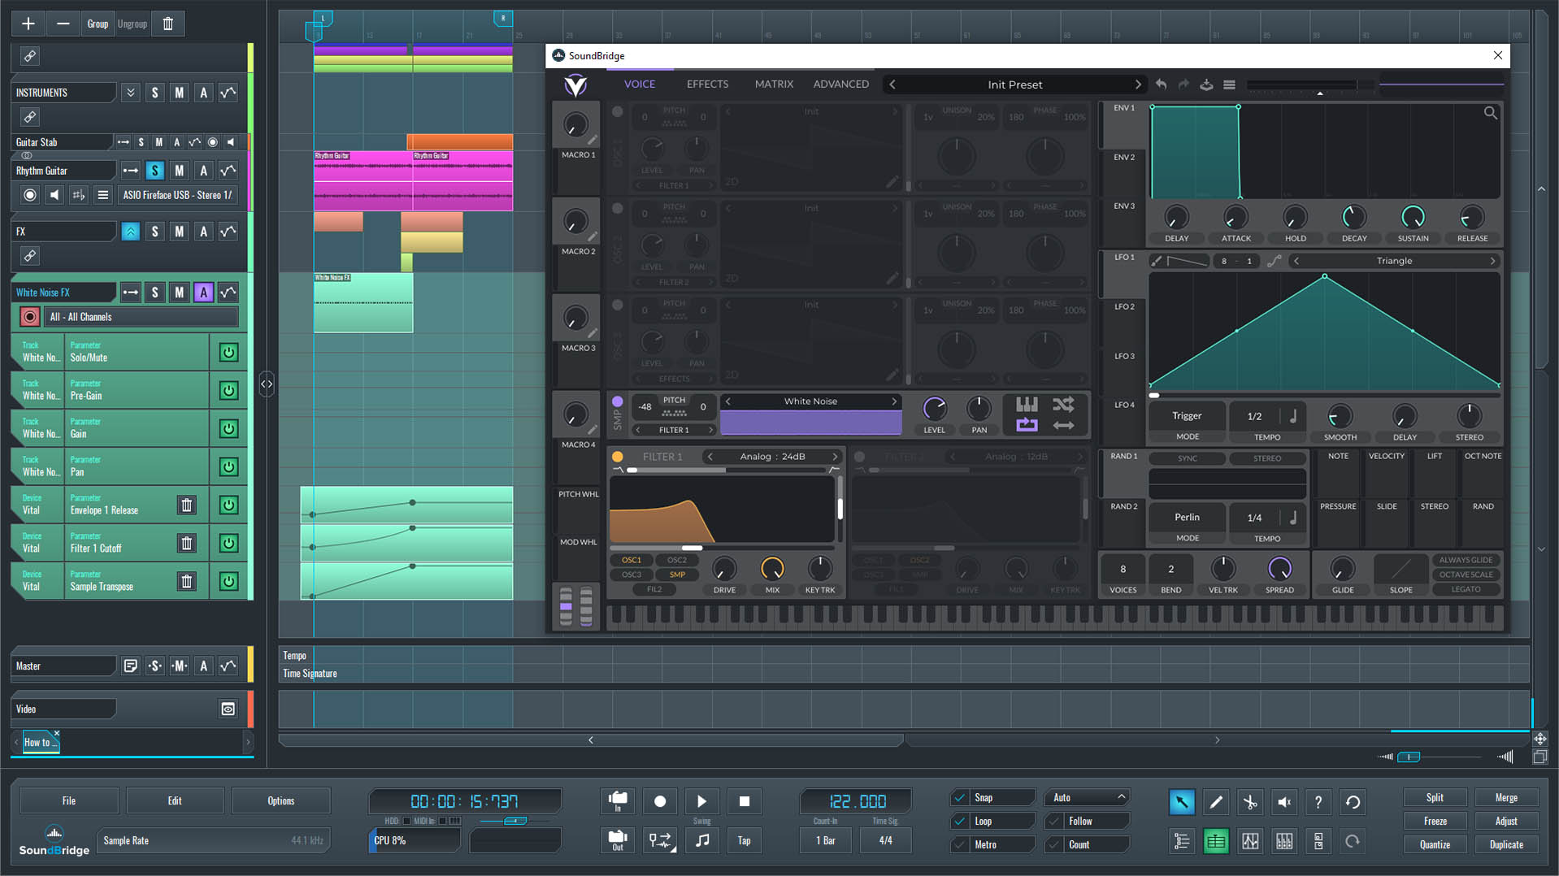Delete the Filter 1 Cutoff automation lane
The height and width of the screenshot is (876, 1559).
[187, 544]
